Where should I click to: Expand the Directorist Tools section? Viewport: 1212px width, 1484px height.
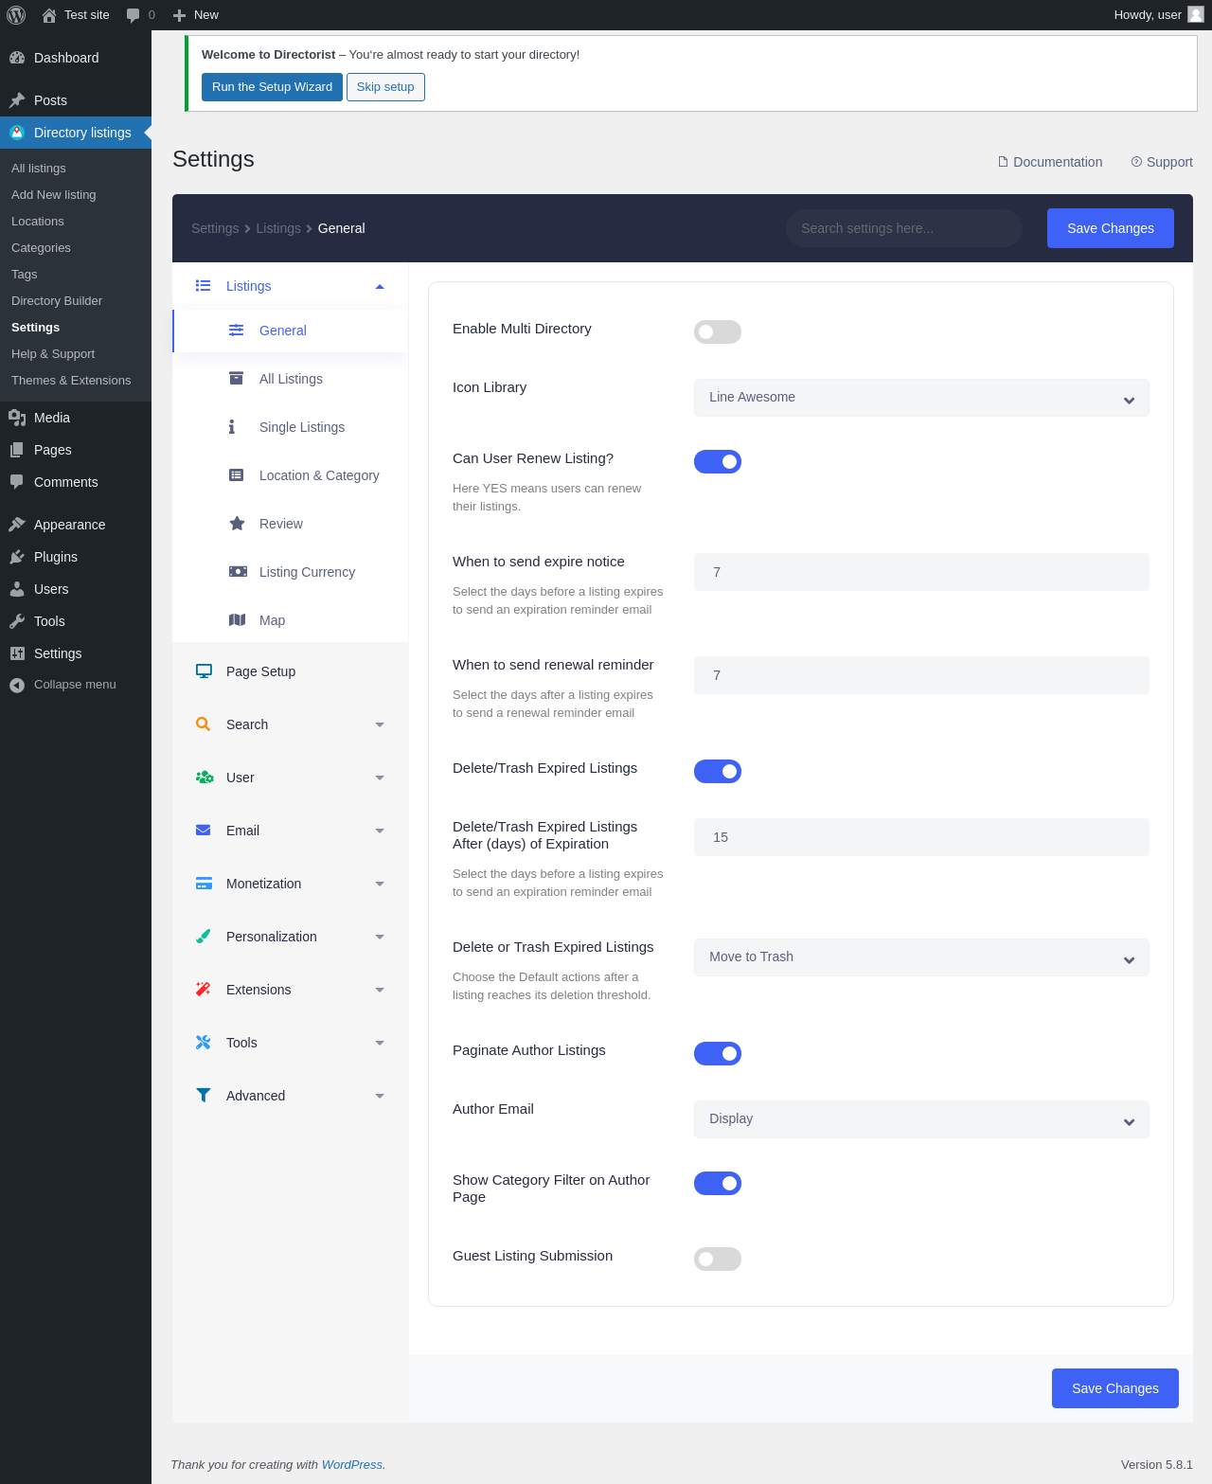(x=380, y=1043)
